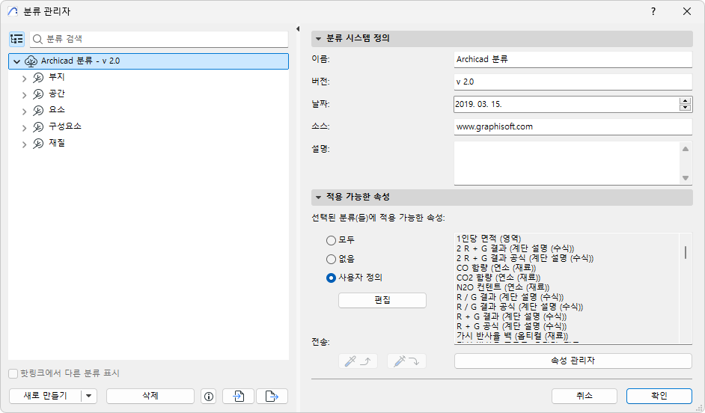Open the help question mark in the title bar

pyautogui.click(x=653, y=12)
